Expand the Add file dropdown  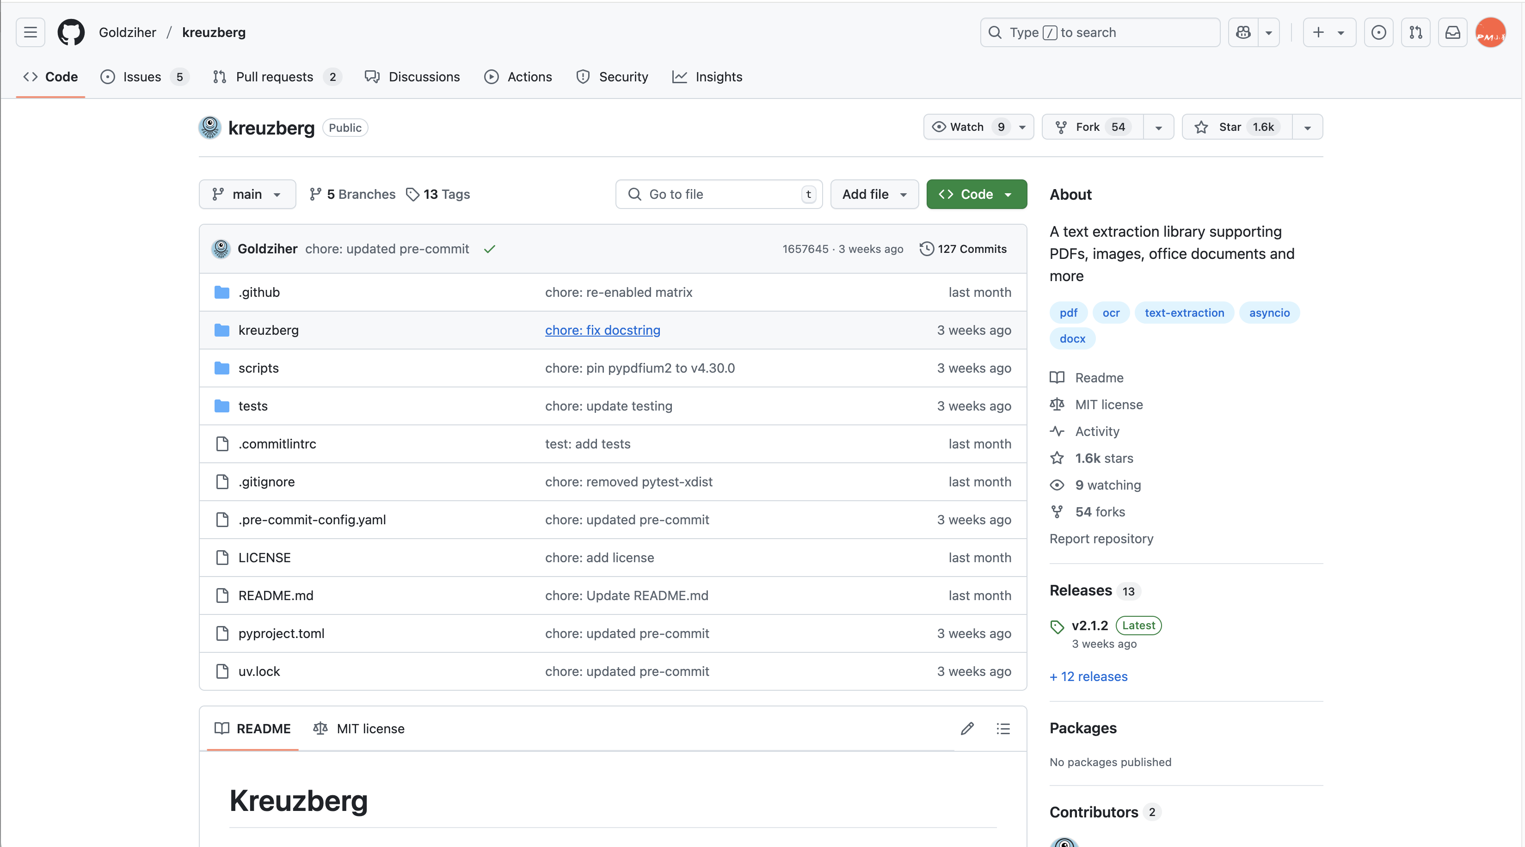coord(874,194)
